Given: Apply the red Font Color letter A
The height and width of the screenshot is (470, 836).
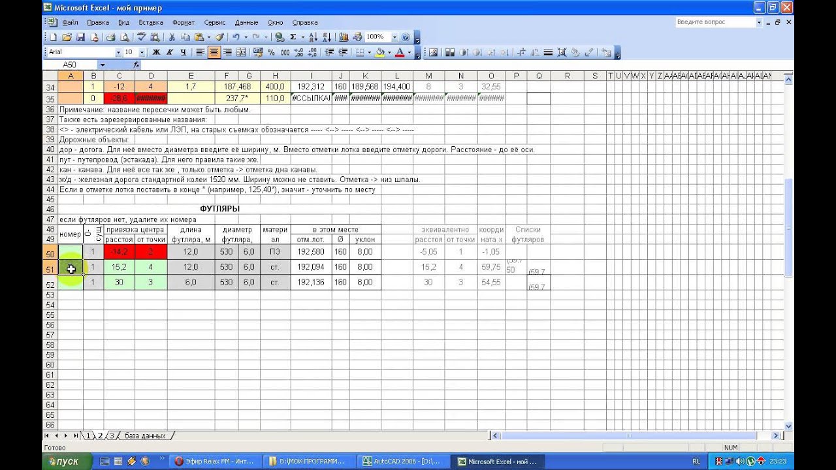Looking at the screenshot, I should (400, 52).
